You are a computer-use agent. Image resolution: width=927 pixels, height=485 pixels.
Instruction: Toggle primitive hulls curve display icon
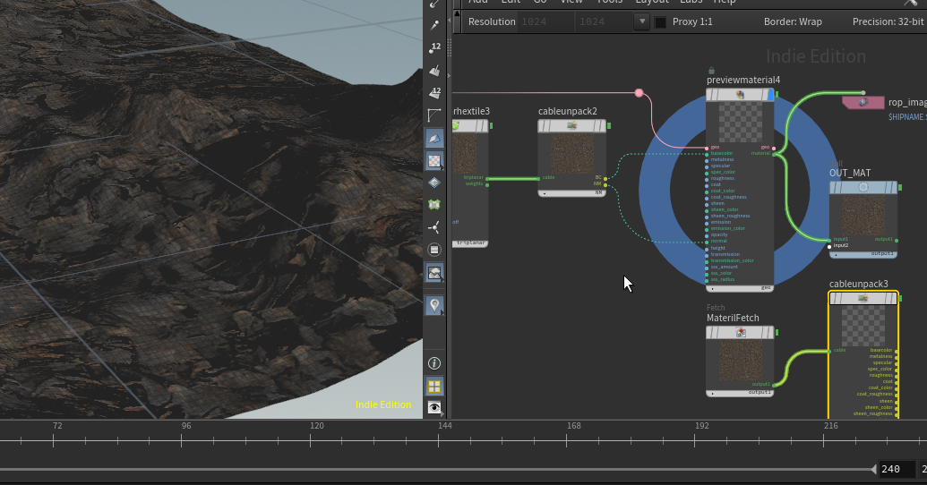click(x=434, y=115)
